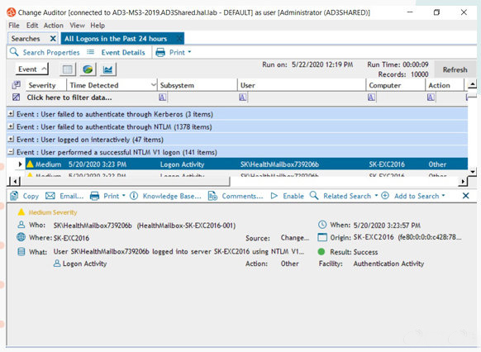Close the Searches tab

tap(53, 39)
